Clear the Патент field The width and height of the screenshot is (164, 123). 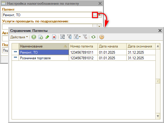tap(99, 15)
